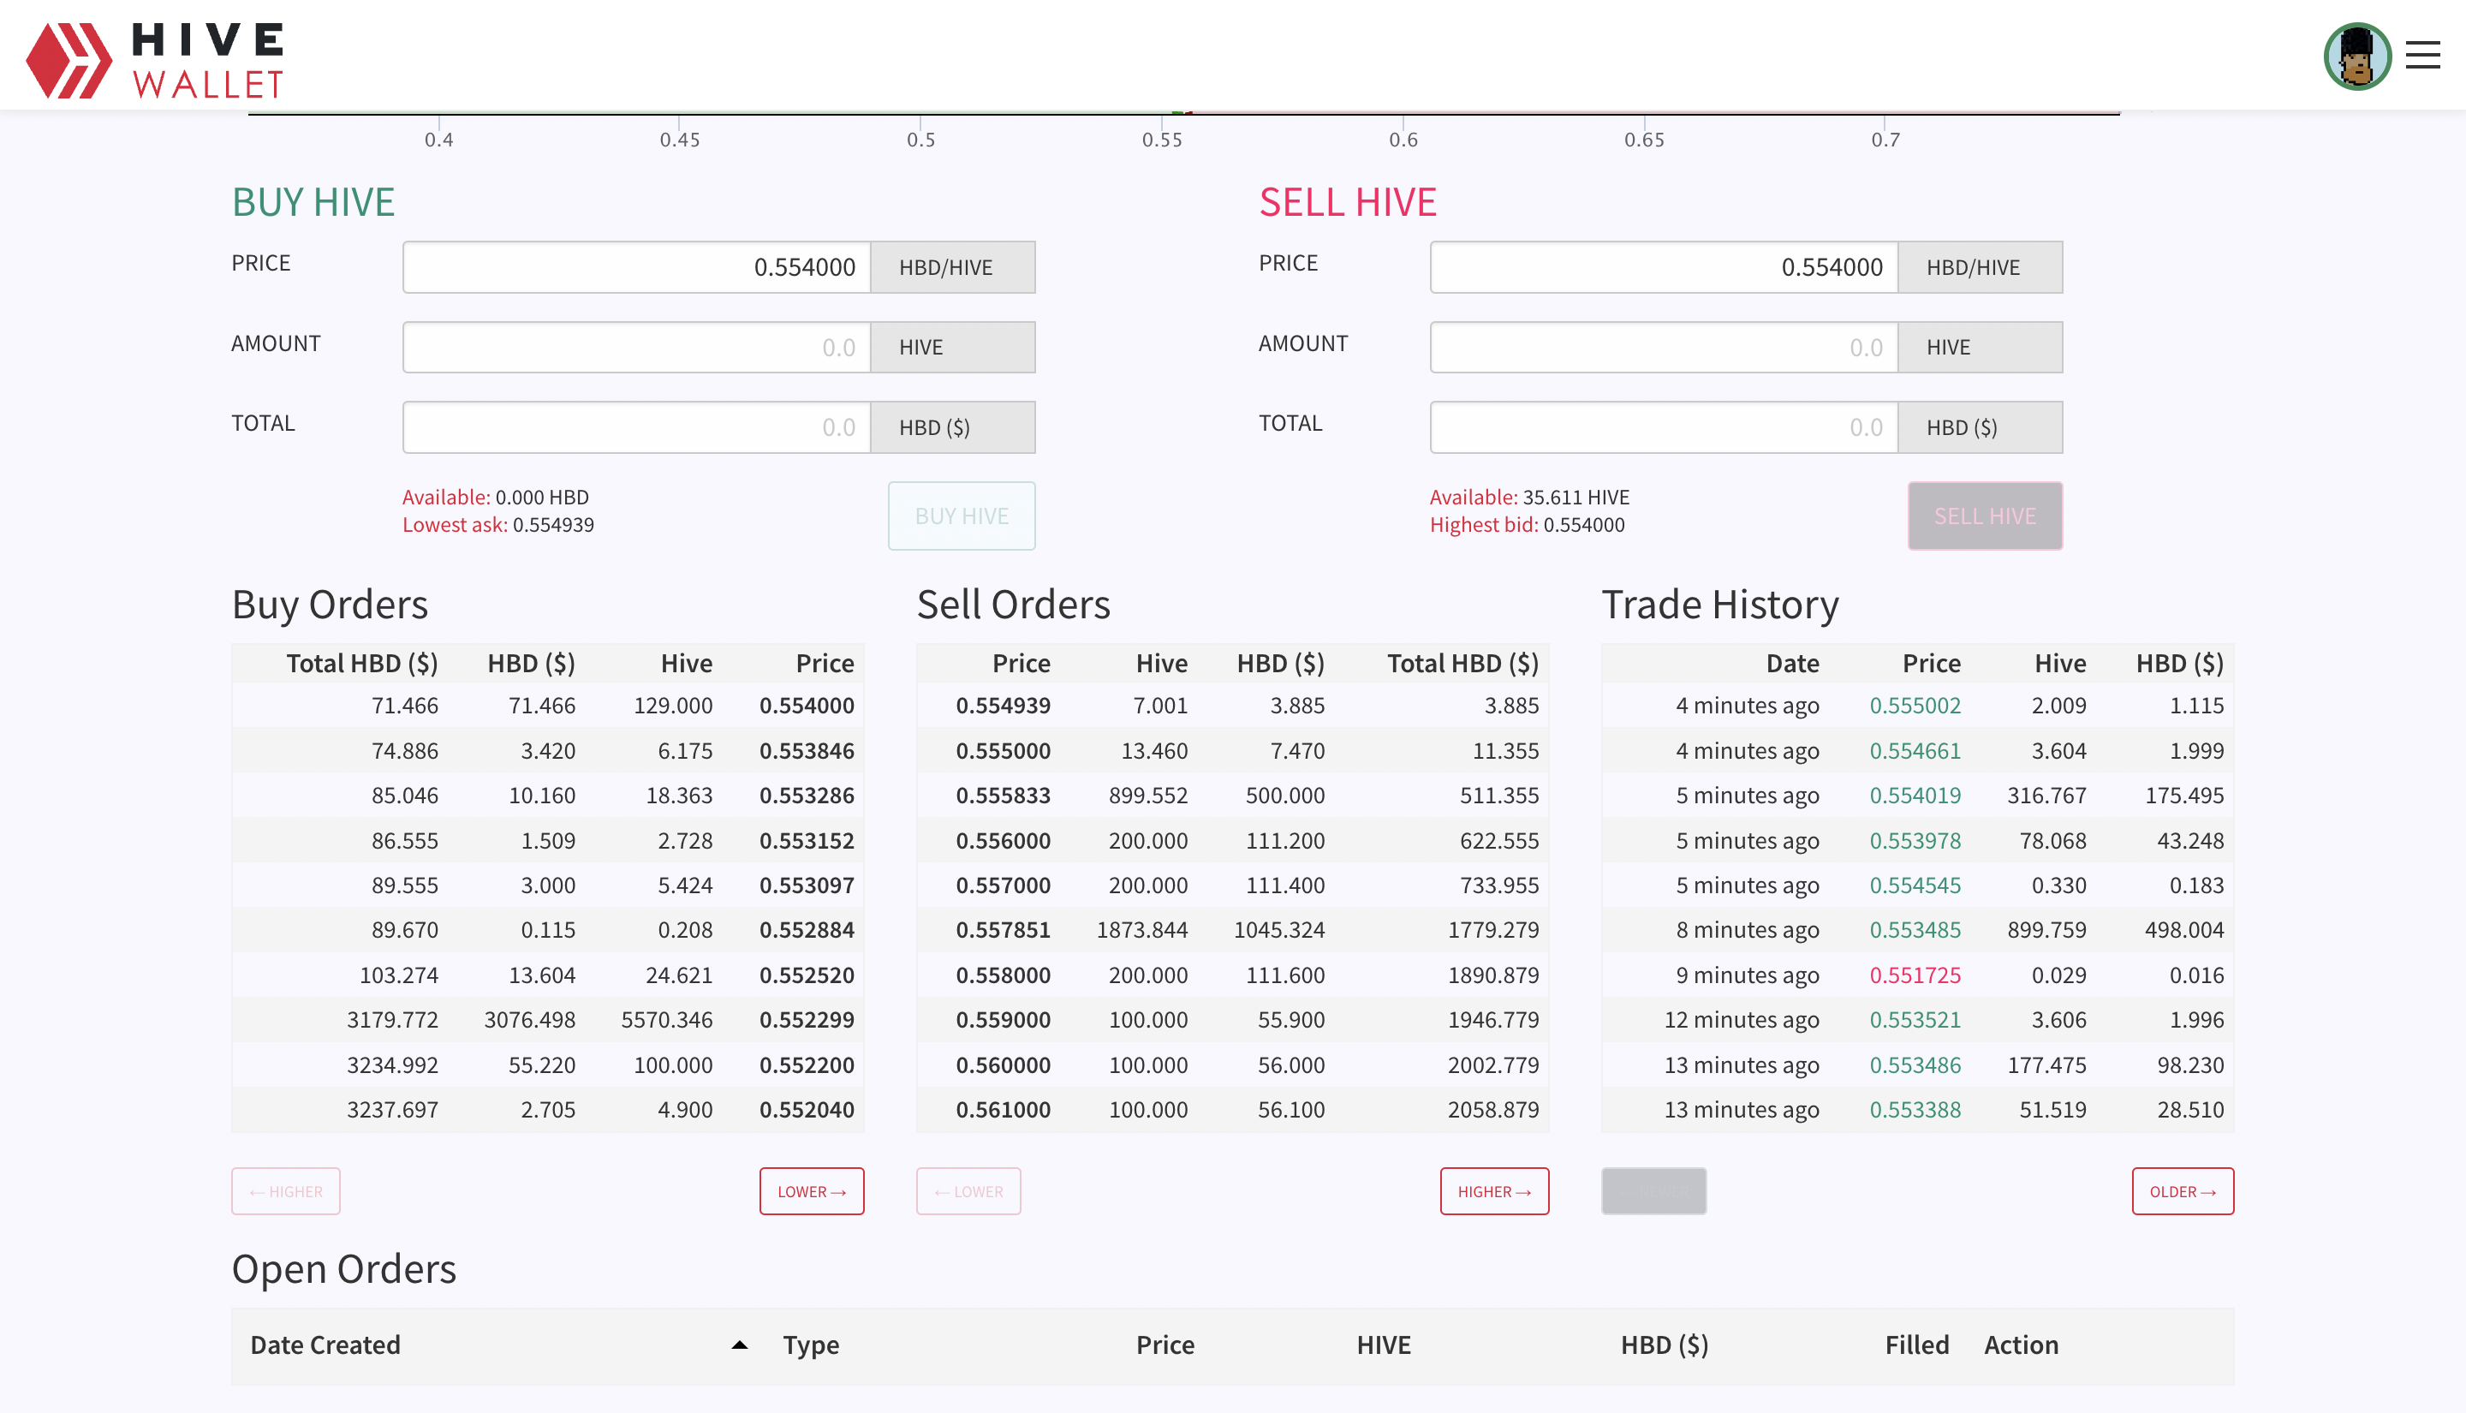Click LOWER button under Sell Orders
The height and width of the screenshot is (1413, 2466).
coord(968,1192)
